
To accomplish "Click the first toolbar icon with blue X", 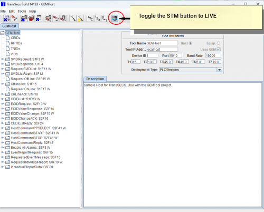I will coord(7,18).
